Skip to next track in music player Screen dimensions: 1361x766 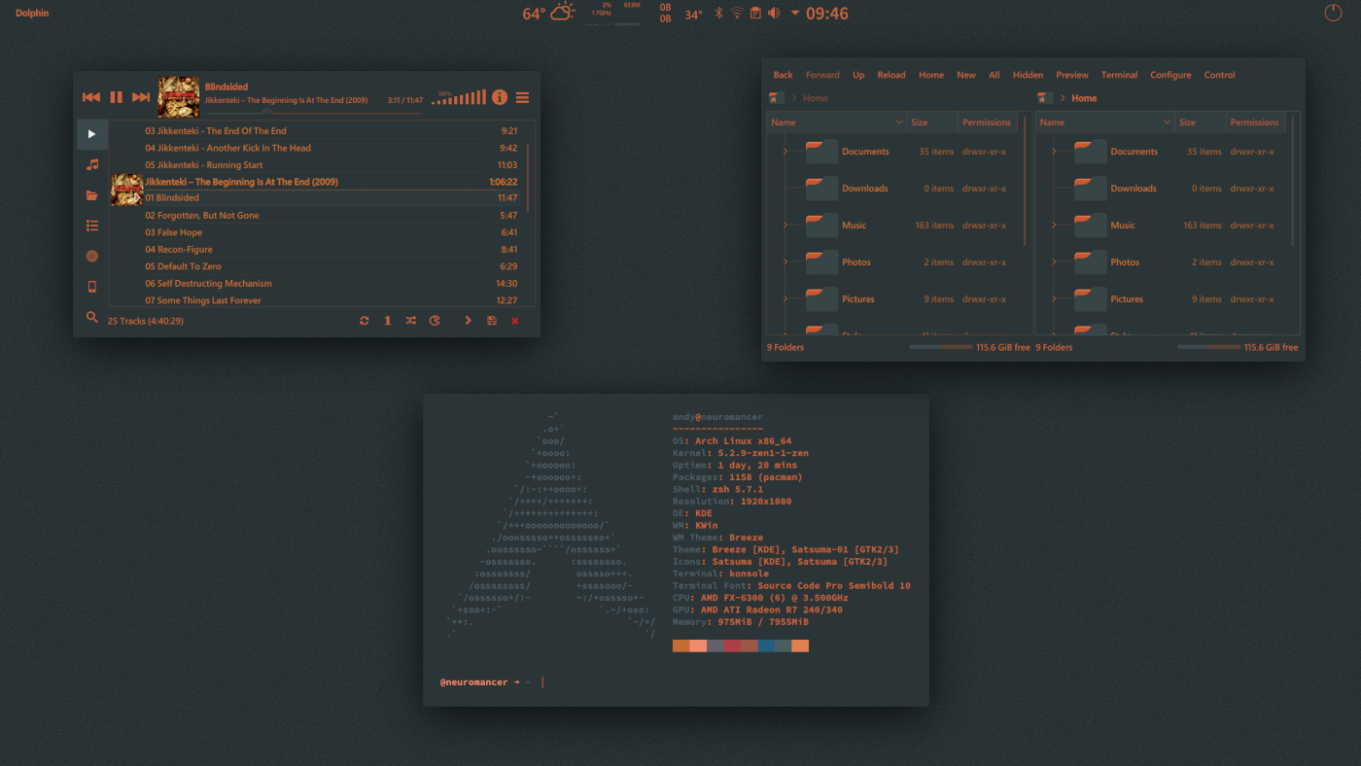coord(141,97)
